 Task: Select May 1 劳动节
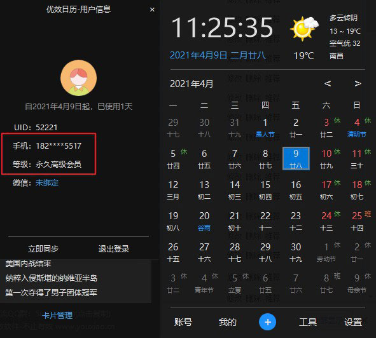click(x=326, y=252)
